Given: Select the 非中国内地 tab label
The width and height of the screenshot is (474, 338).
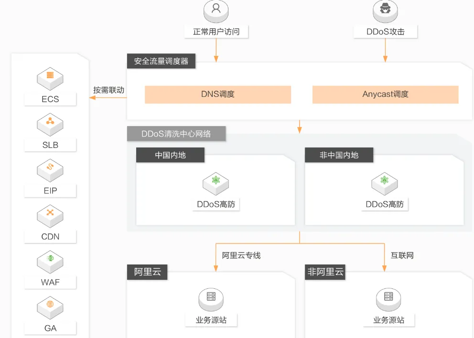Looking at the screenshot, I should [x=339, y=155].
